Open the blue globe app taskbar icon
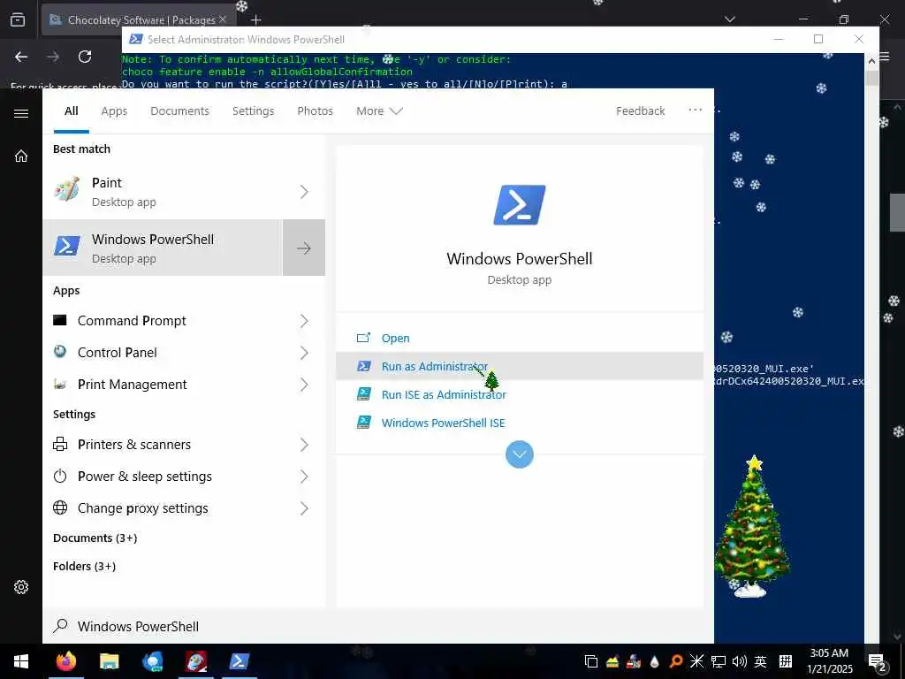The width and height of the screenshot is (905, 679). 153,661
